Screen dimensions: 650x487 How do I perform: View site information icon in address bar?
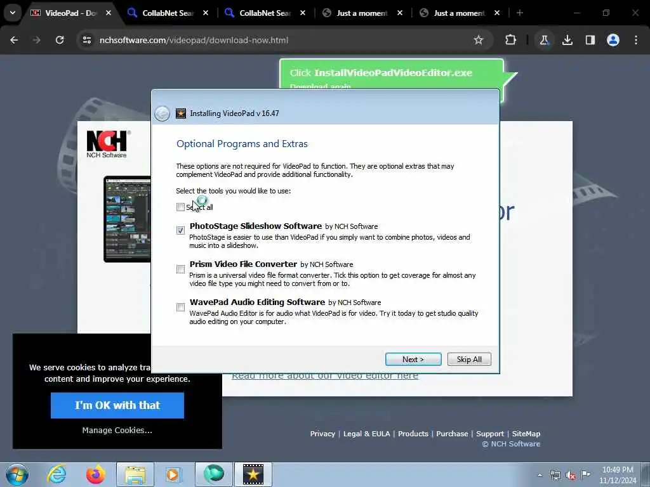tap(86, 40)
